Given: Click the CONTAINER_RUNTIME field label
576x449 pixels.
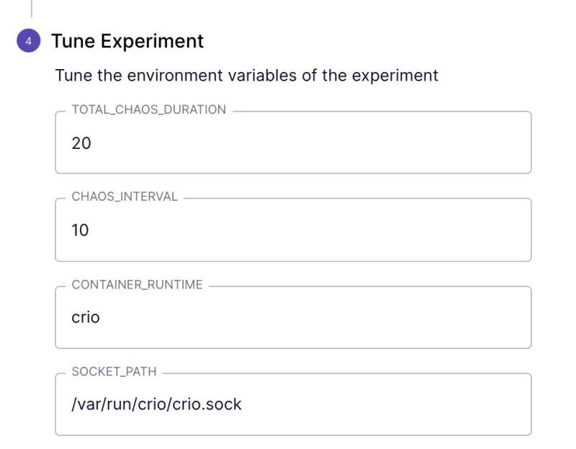Looking at the screenshot, I should [137, 285].
